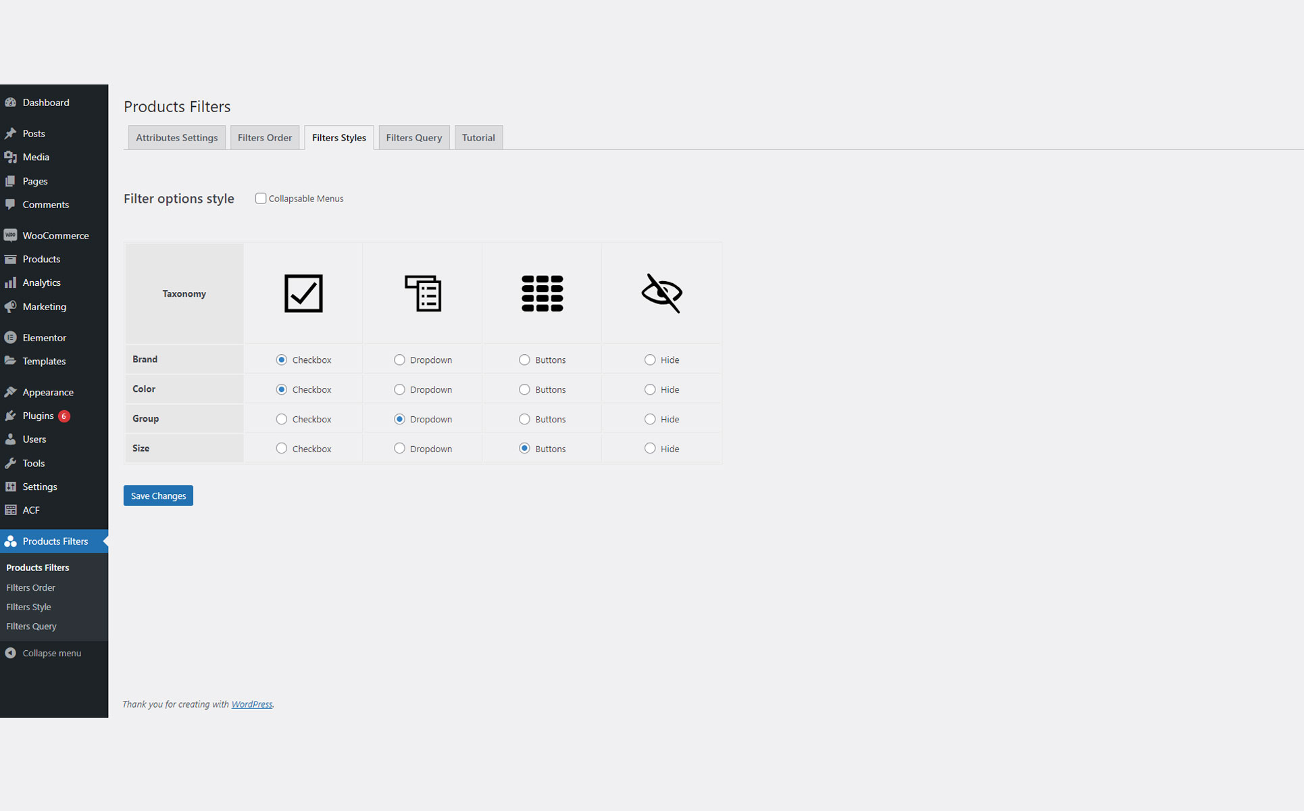Choose Hide for the Size taxonomy
1304x811 pixels.
[x=650, y=449]
